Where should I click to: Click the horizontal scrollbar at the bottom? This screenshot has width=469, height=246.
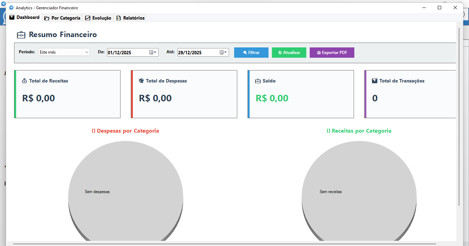tap(223, 244)
